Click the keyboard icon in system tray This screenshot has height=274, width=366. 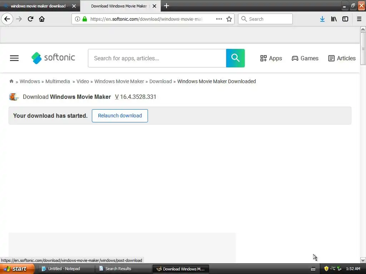tap(313, 269)
